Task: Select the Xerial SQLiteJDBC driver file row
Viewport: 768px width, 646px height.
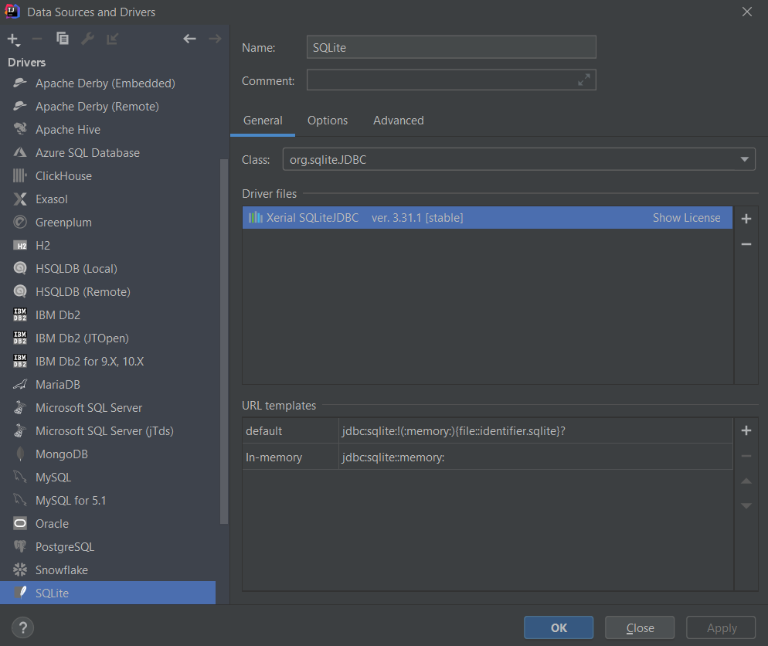Action: click(x=488, y=217)
